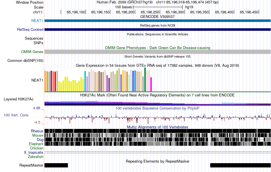Click the cyan GTEx tissue bar

(x=85, y=81)
